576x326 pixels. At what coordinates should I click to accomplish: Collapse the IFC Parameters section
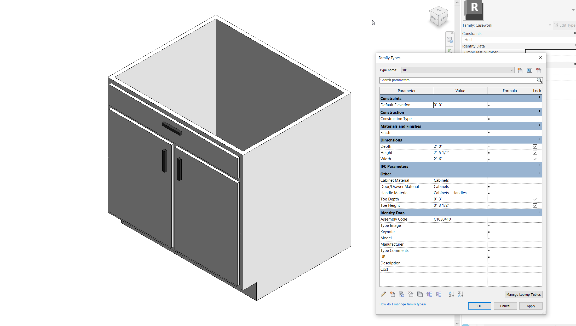tap(539, 165)
